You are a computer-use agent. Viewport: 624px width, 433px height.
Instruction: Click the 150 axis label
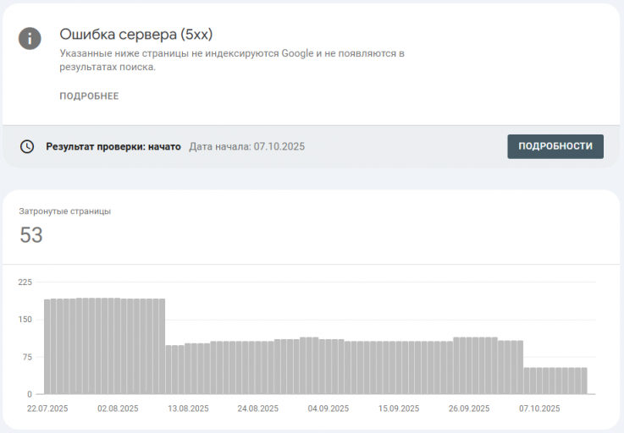click(25, 320)
